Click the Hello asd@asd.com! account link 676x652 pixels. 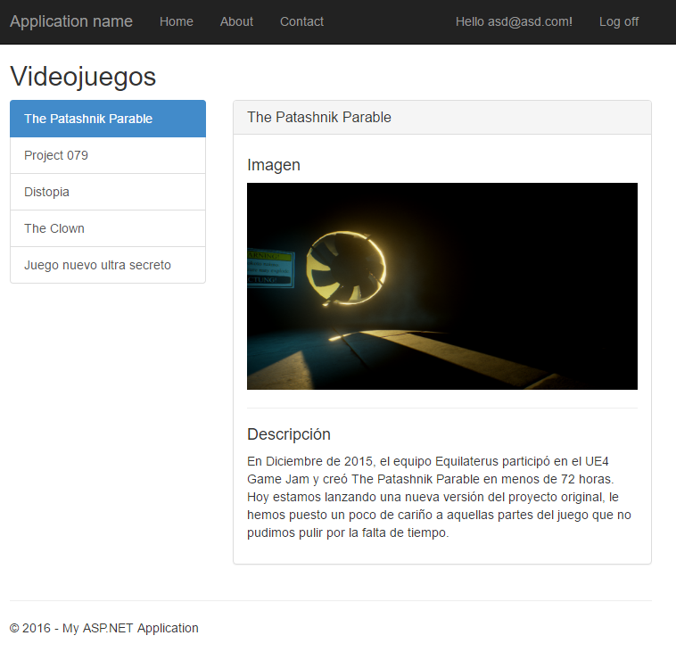514,21
